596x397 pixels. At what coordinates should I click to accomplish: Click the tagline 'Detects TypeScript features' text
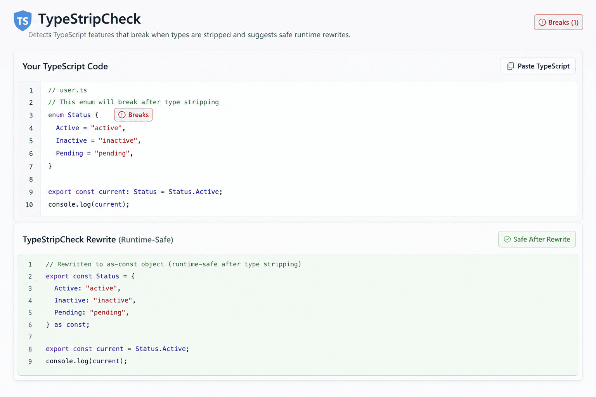click(x=189, y=35)
